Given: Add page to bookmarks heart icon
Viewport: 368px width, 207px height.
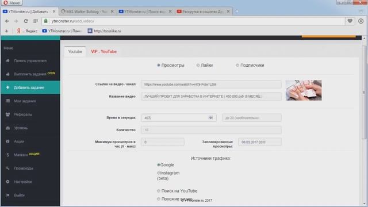Looking at the screenshot, I should [x=350, y=21].
